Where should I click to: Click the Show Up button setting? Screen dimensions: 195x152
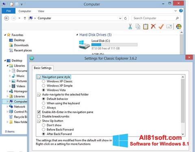(x=52, y=121)
